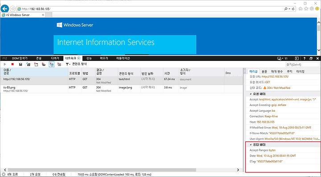Screen dimensions: 321x177
Task: Click the clear cookies toolbar icon
Action: click(44, 64)
